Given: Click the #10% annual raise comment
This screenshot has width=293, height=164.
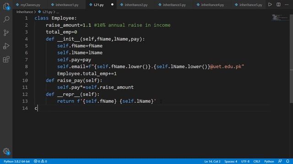Looking at the screenshot, I should point(132,25).
